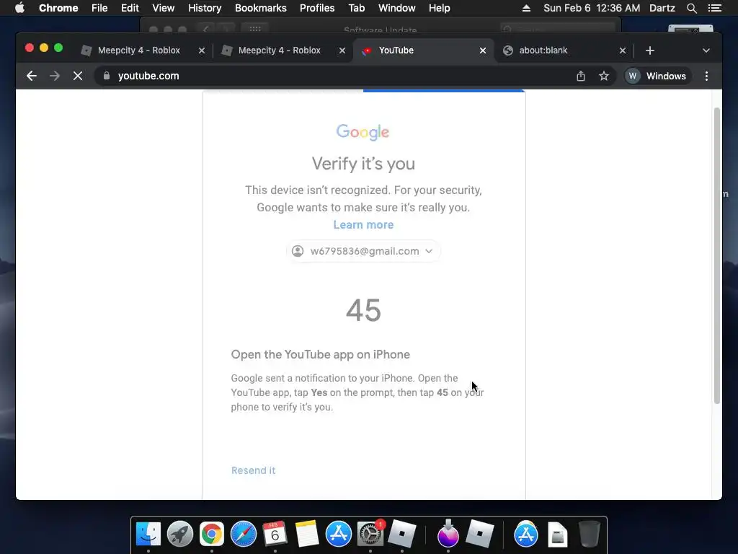Open System Preferences with update badge
Screen dimensions: 738x554
tap(370, 533)
